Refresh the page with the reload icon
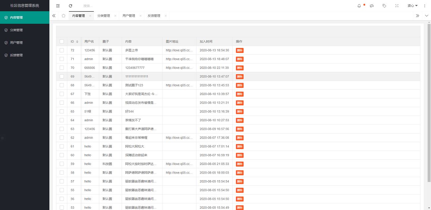431x210 pixels. (x=70, y=6)
